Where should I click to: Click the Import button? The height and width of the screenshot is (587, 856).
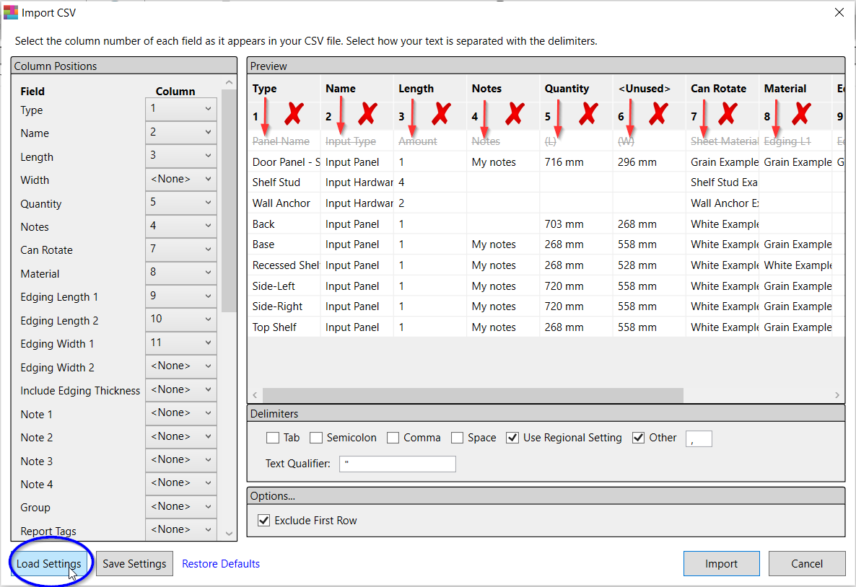click(x=721, y=563)
